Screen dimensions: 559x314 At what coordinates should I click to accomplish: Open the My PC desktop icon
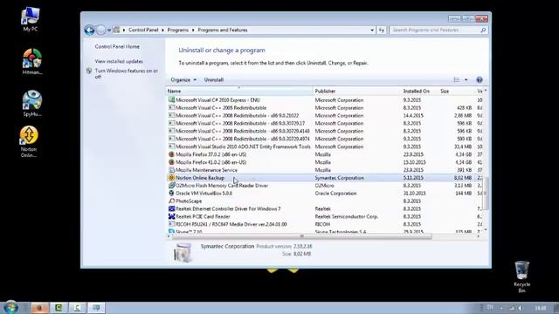(x=31, y=19)
